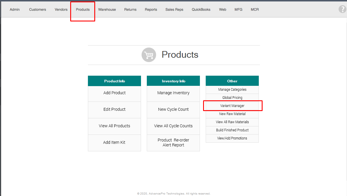Image resolution: width=347 pixels, height=196 pixels.
Task: Click the Add Product button
Action: [114, 93]
